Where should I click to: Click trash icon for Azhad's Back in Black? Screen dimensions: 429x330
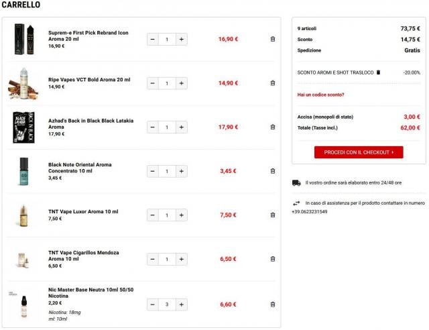click(273, 127)
